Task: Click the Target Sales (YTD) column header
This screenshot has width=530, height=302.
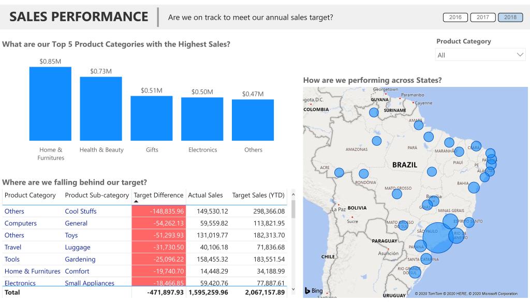Action: [258, 195]
